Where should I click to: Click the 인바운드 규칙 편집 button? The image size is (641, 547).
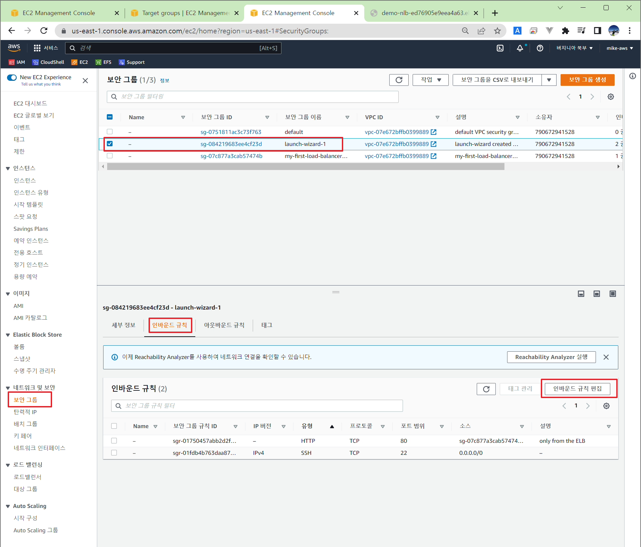pyautogui.click(x=577, y=389)
